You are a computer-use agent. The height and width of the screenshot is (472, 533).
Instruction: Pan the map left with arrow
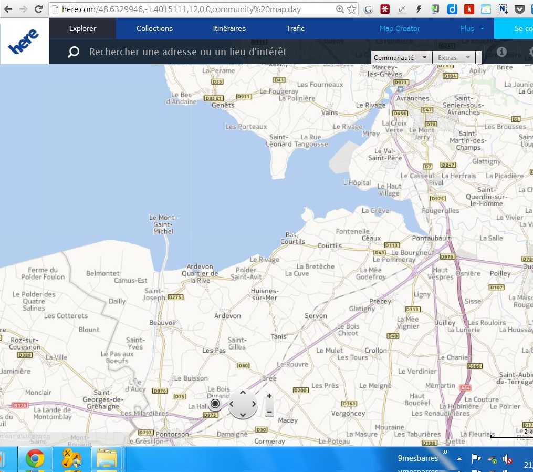(x=232, y=404)
